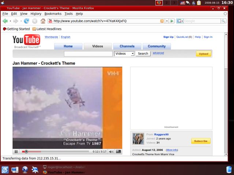Click the video playback area

pos(67,108)
